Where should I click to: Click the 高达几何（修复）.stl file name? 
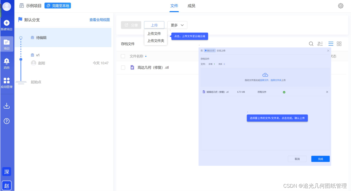pos(153,67)
